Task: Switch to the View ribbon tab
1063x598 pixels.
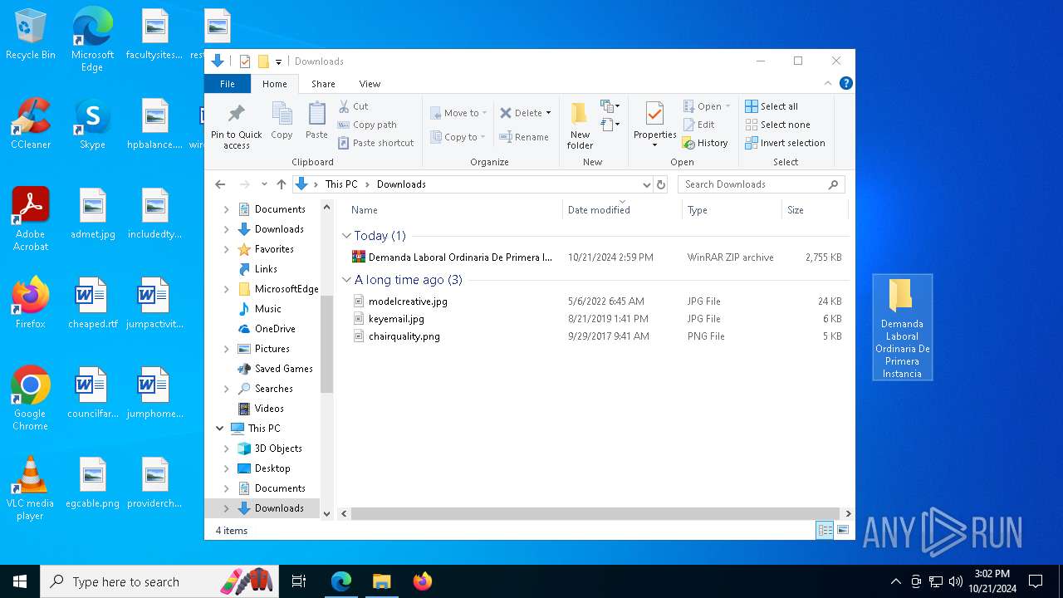Action: [370, 84]
